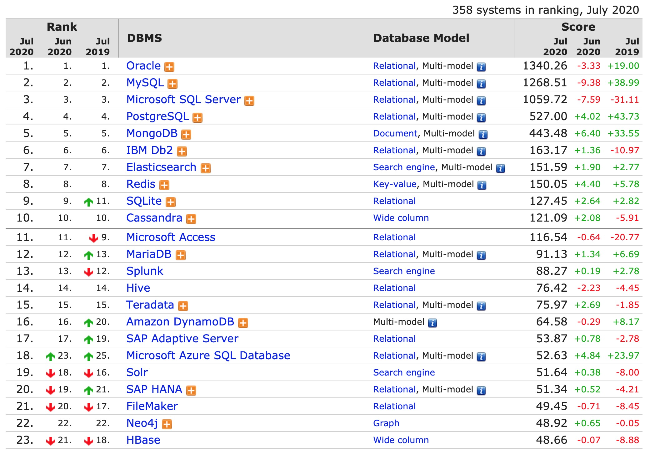This screenshot has width=650, height=450.
Task: Click the plus icon beside Amazon DynamoDB
Action: click(243, 323)
